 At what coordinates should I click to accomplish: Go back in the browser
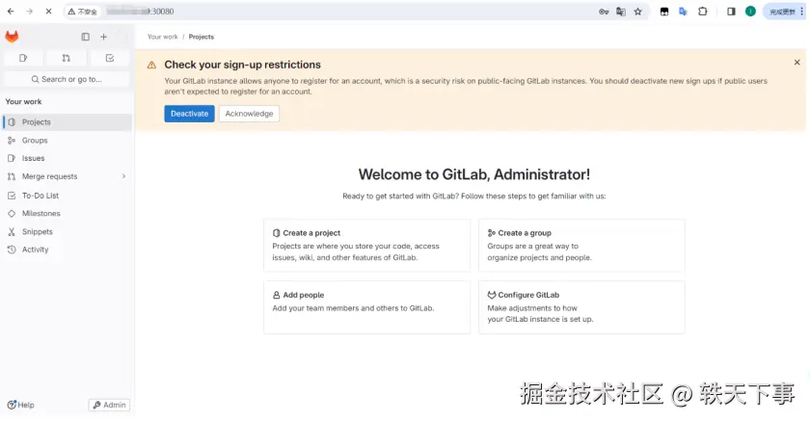[x=11, y=12]
